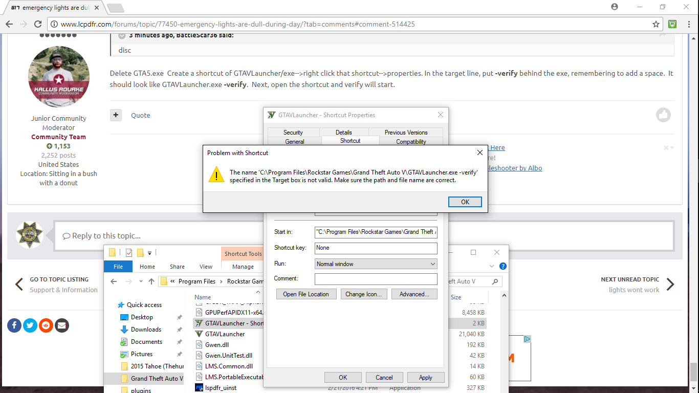This screenshot has width=699, height=393.
Task: Click the Shortcut key field
Action: click(x=376, y=248)
